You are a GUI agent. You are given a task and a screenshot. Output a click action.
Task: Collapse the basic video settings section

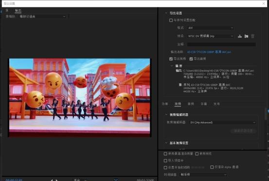pyautogui.click(x=166, y=143)
